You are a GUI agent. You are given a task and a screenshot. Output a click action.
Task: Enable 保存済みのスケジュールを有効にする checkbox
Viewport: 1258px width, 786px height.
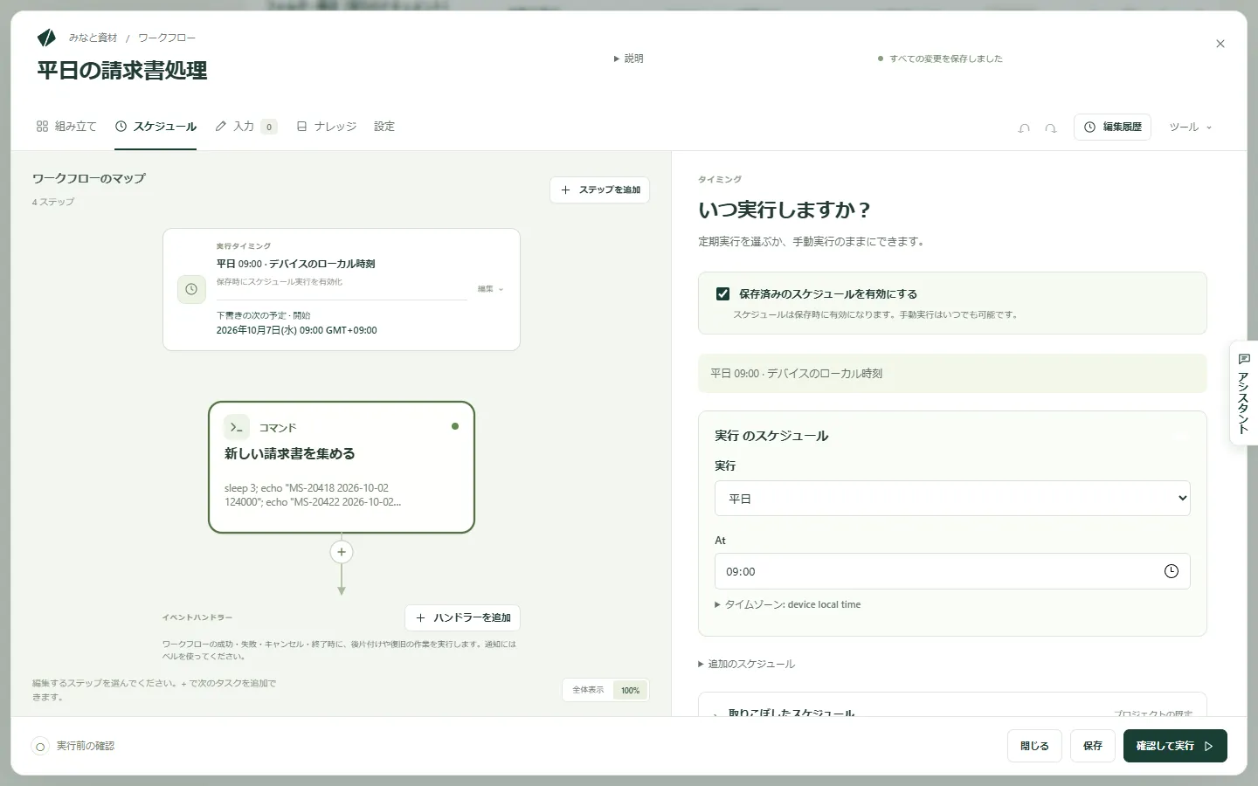[x=722, y=294]
